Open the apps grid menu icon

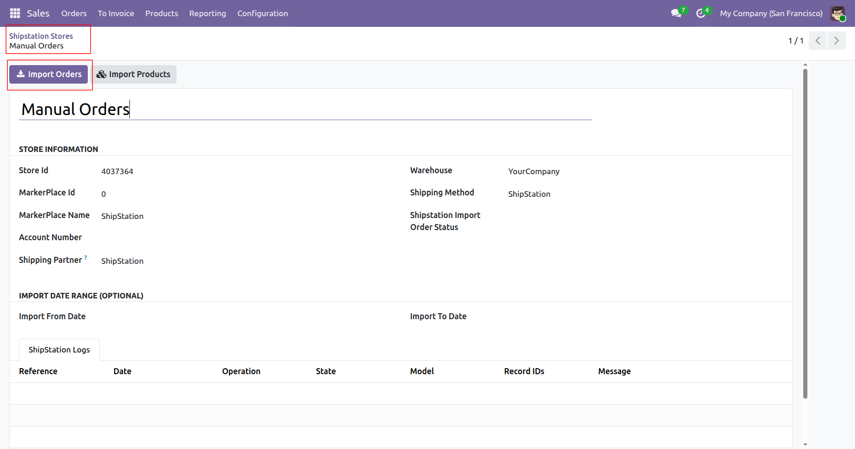click(x=15, y=13)
